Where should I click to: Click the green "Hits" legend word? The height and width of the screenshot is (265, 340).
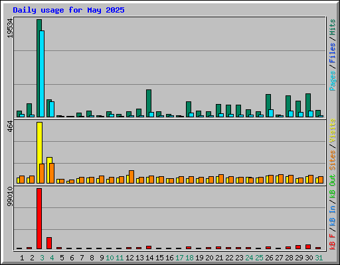coord(332,27)
